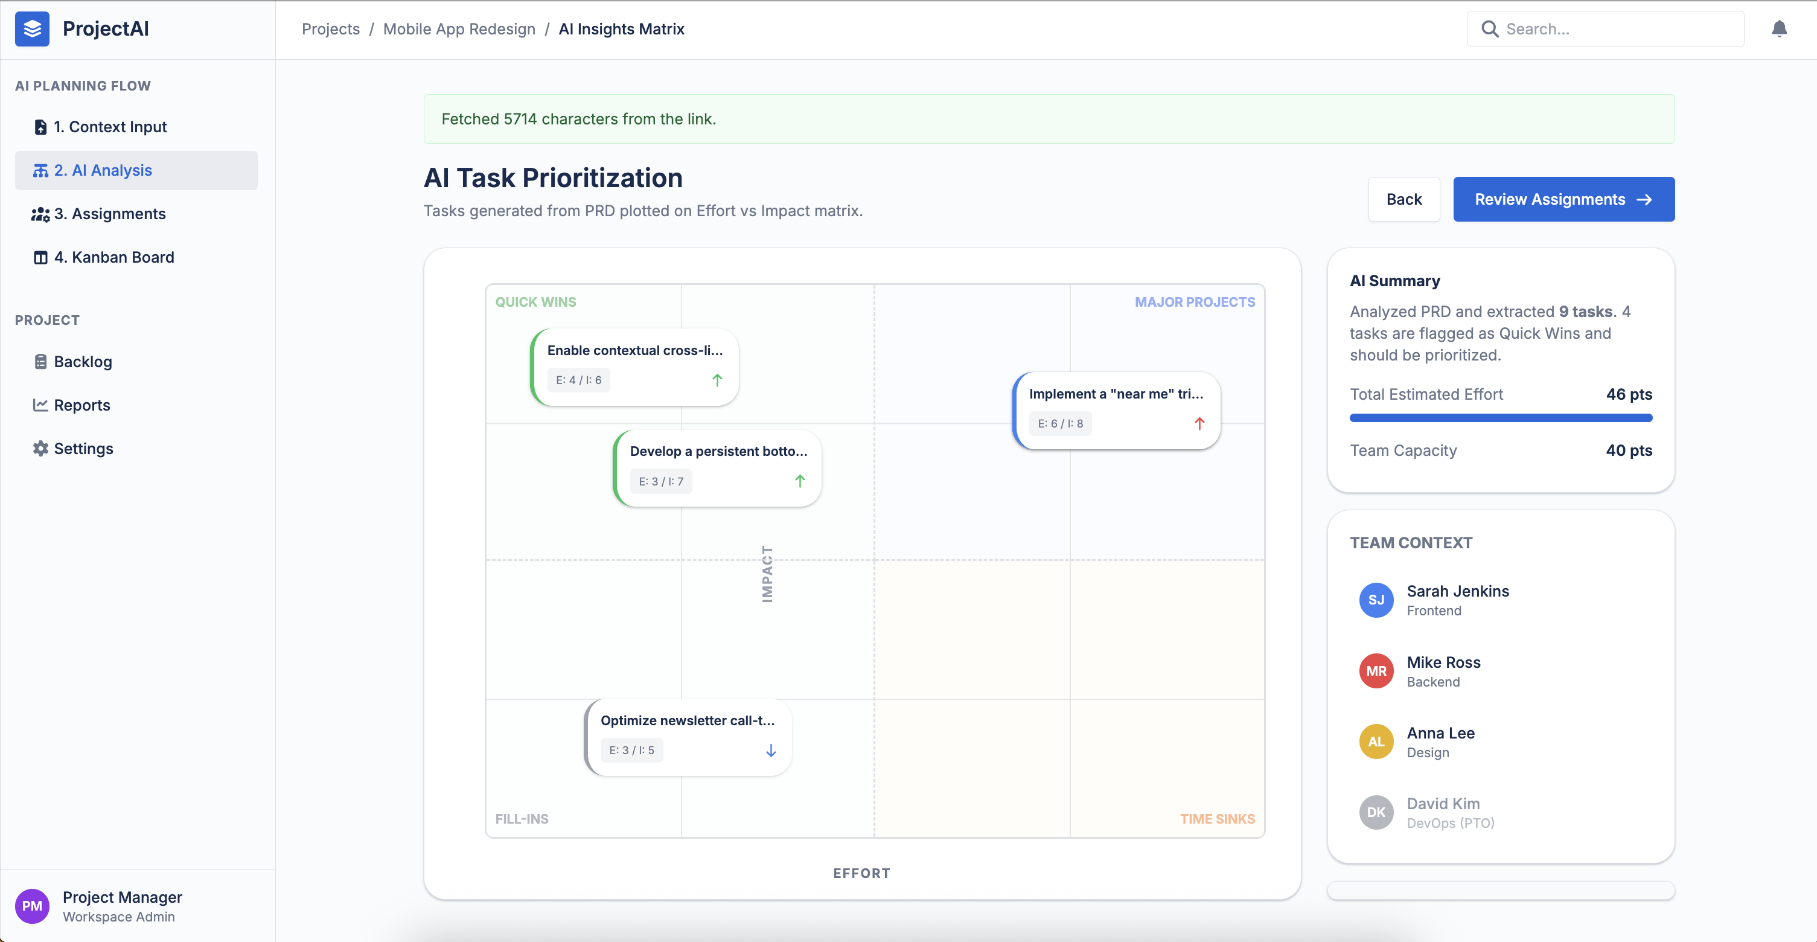Click blue down arrow on Optimize newsletter card
Screen dimensions: 1817x942
(x=771, y=751)
